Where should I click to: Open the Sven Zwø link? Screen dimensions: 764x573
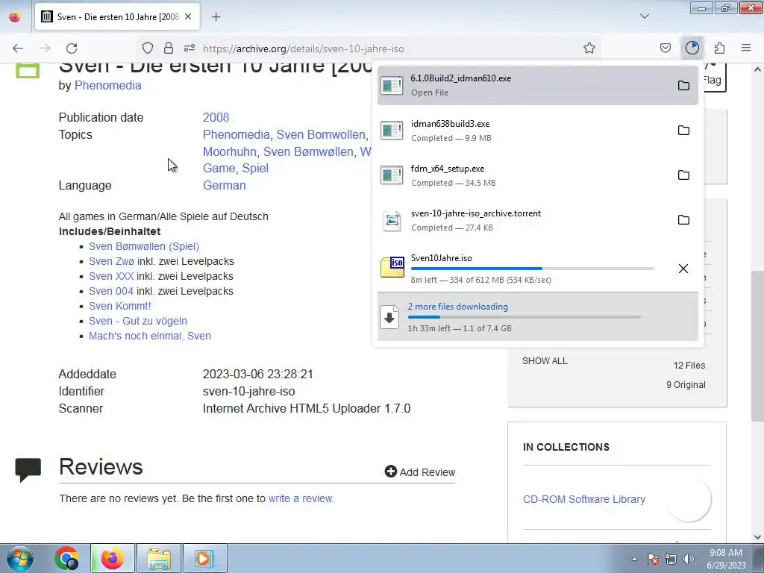point(111,262)
